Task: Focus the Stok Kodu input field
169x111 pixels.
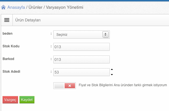Action: click(82, 47)
